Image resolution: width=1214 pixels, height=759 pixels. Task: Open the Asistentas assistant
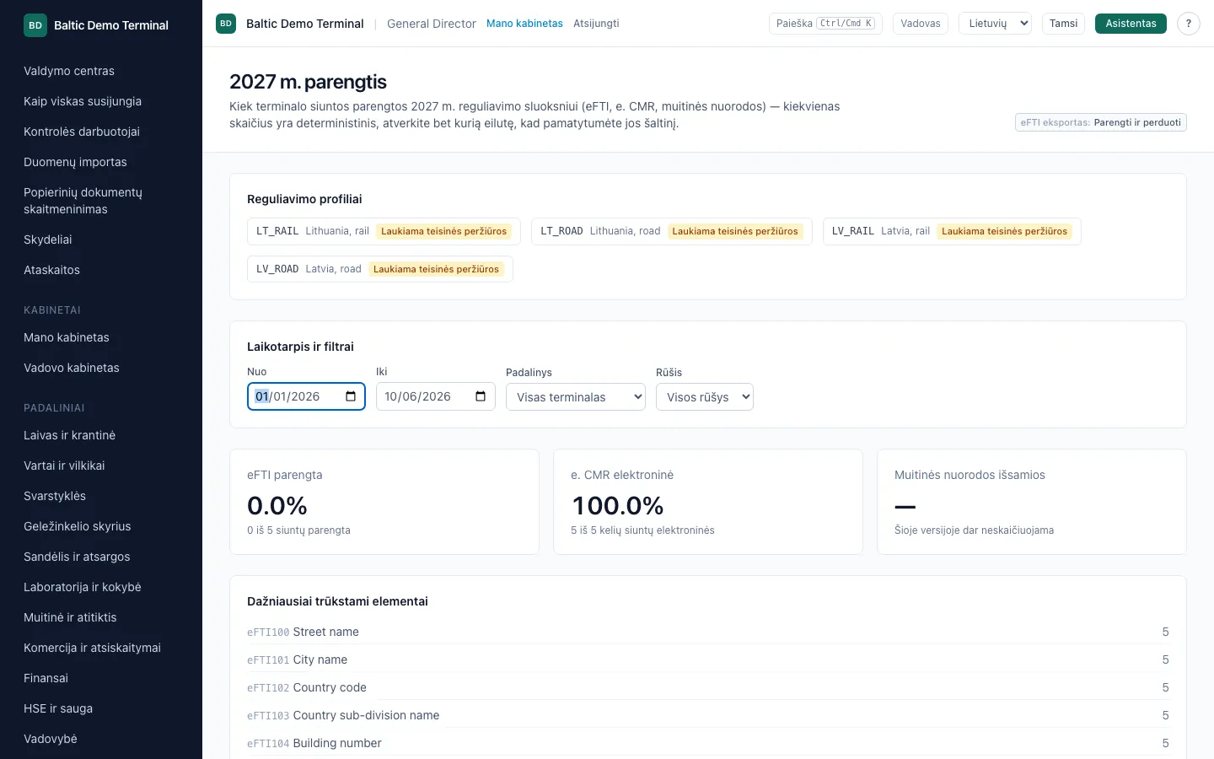pyautogui.click(x=1131, y=24)
